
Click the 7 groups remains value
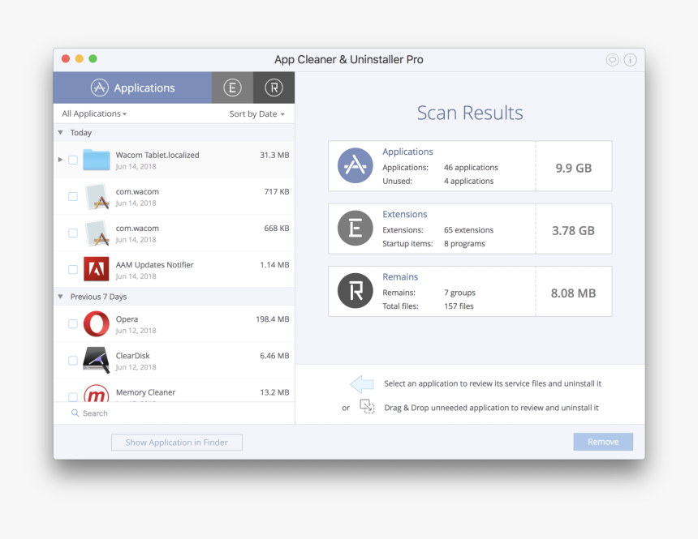[459, 293]
